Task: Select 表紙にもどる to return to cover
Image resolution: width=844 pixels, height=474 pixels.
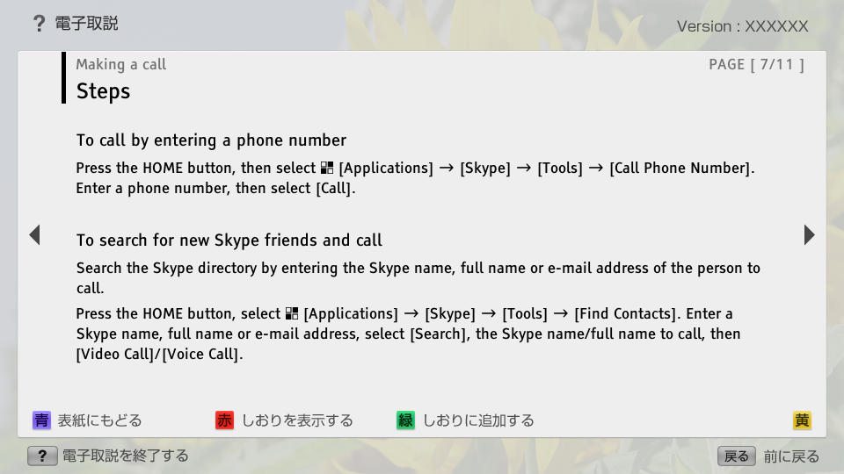Action: click(x=98, y=420)
